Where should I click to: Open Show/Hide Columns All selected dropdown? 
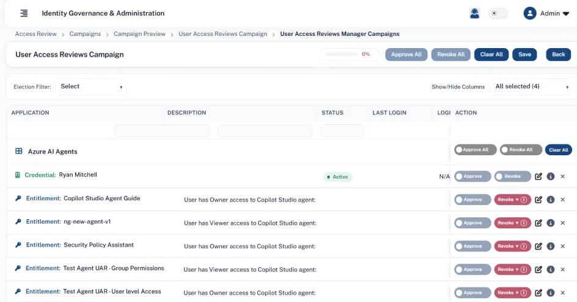[531, 86]
